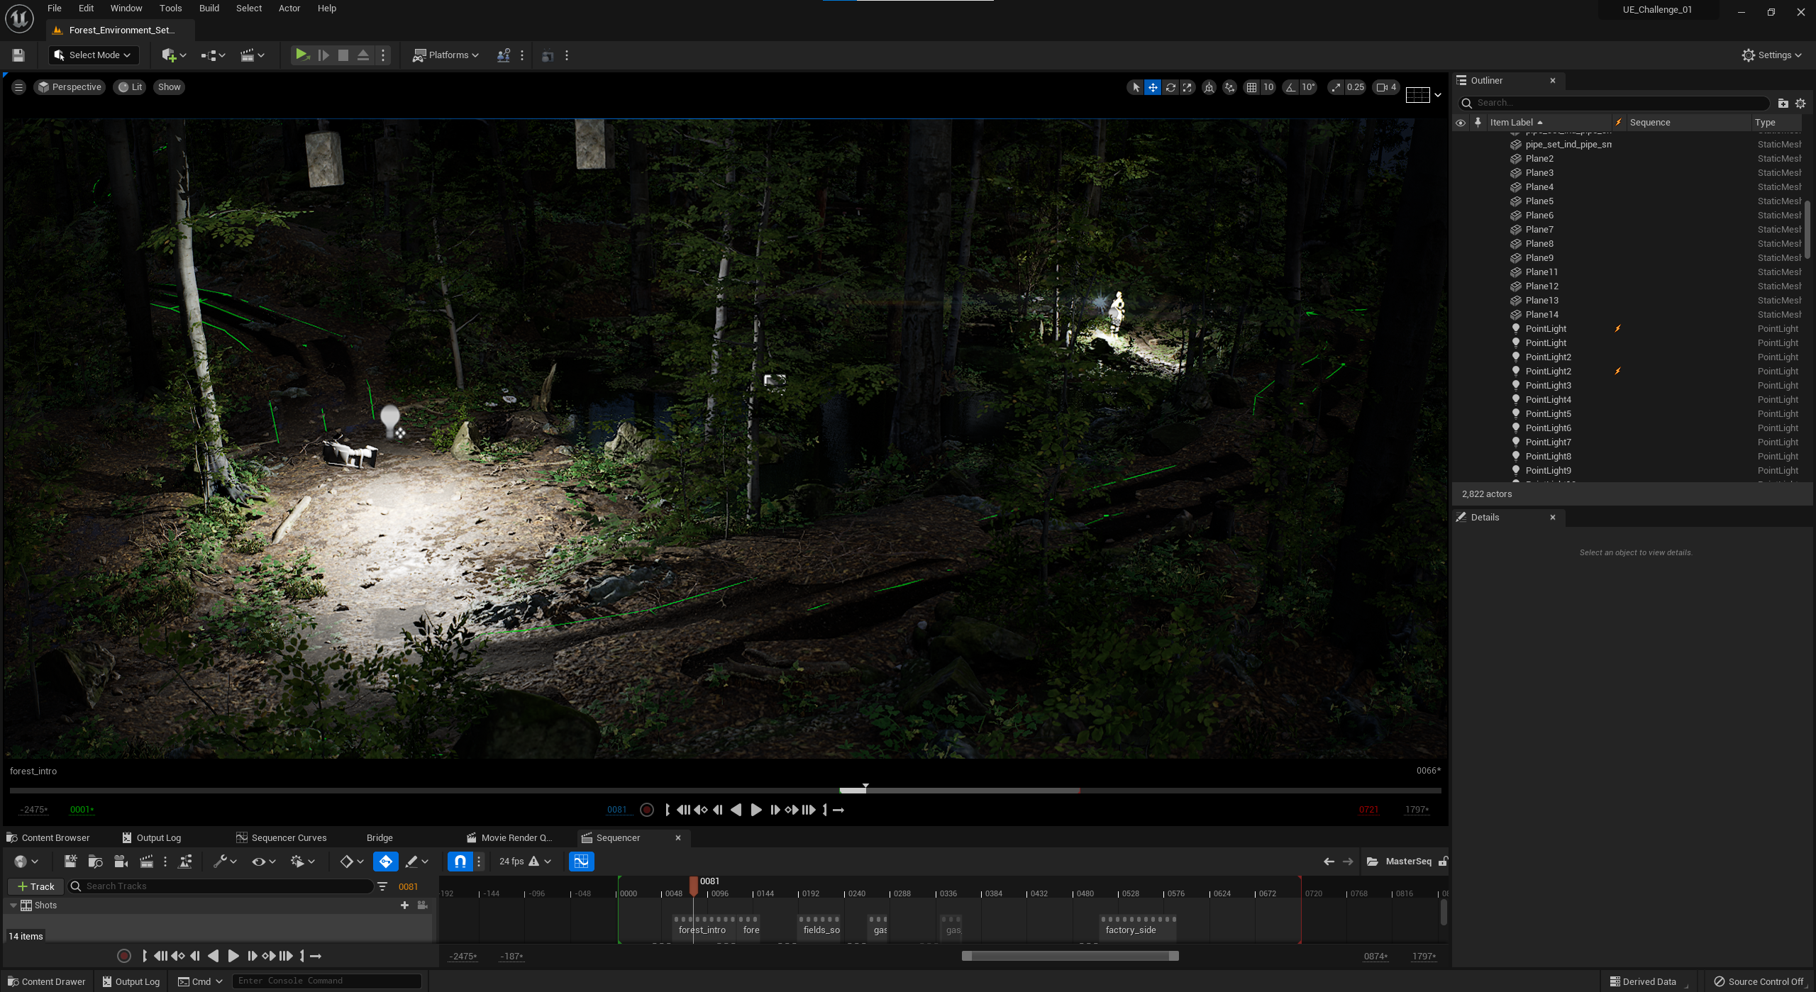Open the Blueprints dropdown in main toolbar
Viewport: 1816px width, 992px height.
pyautogui.click(x=213, y=55)
